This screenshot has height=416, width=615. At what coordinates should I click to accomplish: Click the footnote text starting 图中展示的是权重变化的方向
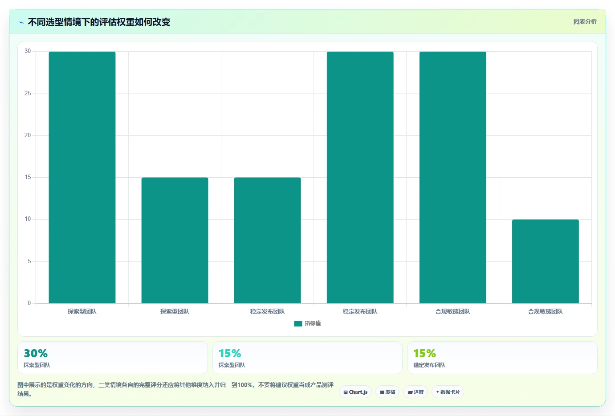click(x=175, y=389)
